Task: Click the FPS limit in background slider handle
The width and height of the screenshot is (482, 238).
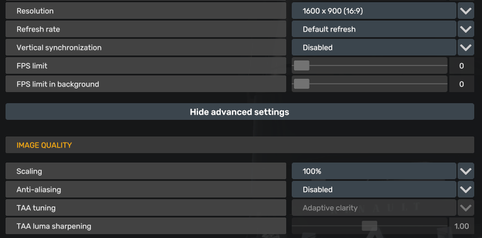Action: click(301, 84)
